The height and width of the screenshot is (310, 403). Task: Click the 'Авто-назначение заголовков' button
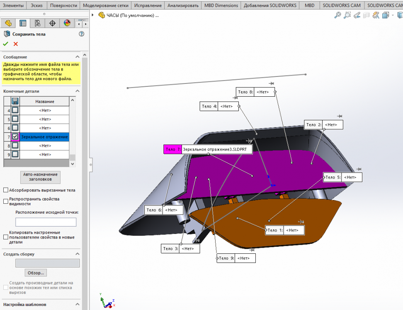(x=40, y=177)
